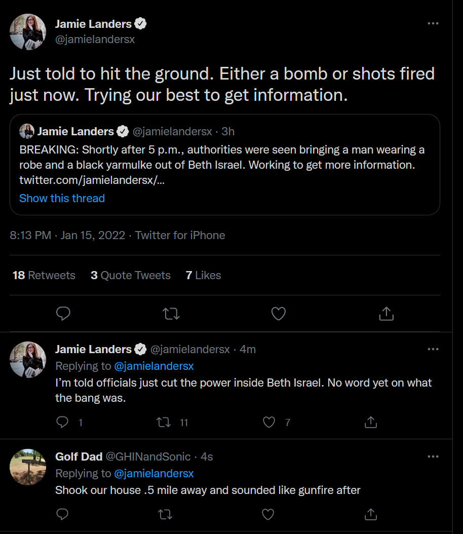The image size is (463, 534).
Task: Like the main Jamie Landers tweet
Action: point(279,313)
